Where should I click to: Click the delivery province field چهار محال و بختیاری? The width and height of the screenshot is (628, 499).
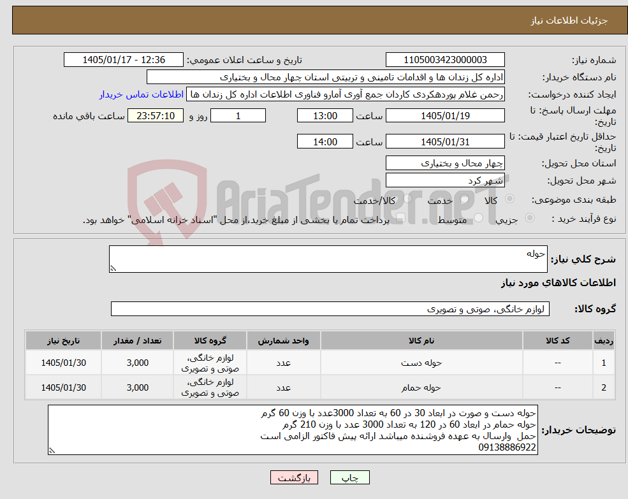tap(445, 163)
